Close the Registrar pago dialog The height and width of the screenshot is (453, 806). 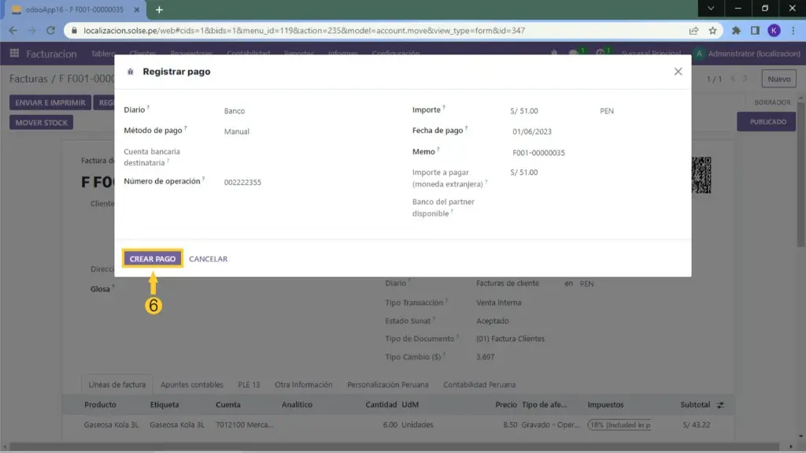(x=678, y=72)
